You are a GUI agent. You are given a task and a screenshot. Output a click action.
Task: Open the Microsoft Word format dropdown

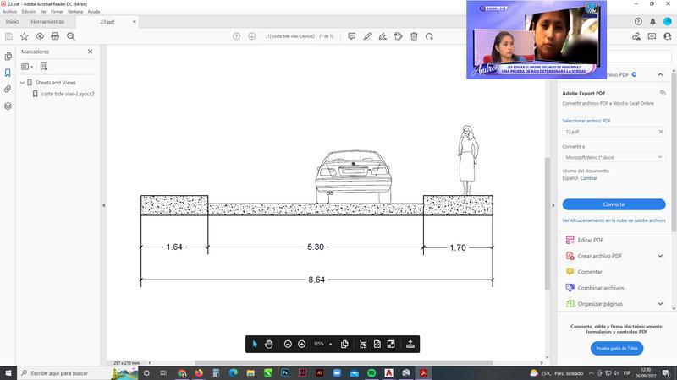(614, 157)
